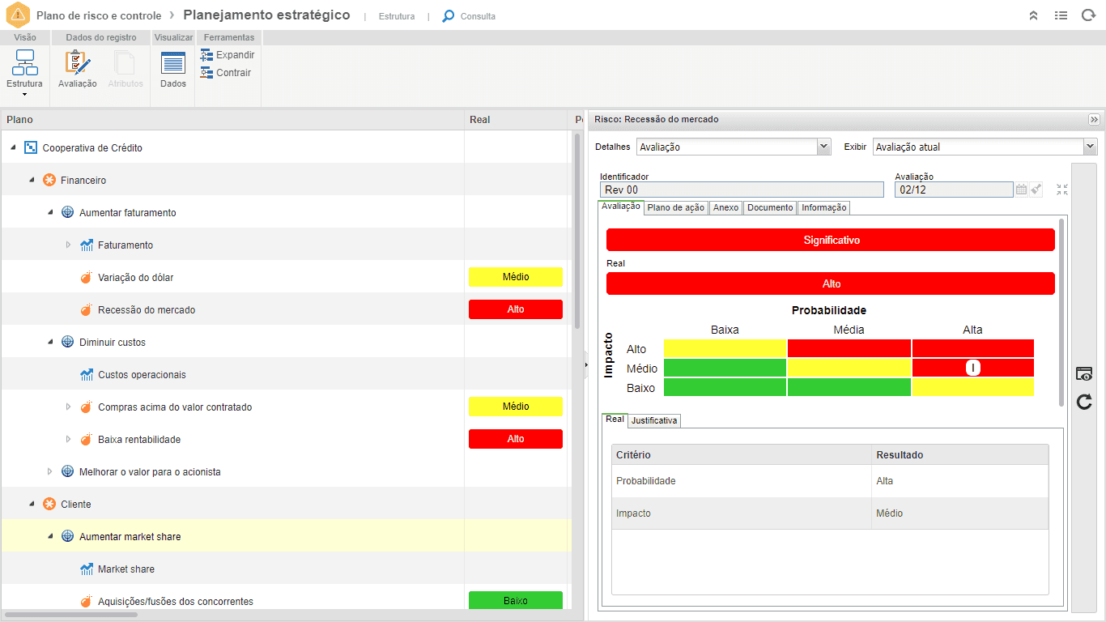Click the list view icon in header
The width and height of the screenshot is (1106, 622).
[1061, 15]
